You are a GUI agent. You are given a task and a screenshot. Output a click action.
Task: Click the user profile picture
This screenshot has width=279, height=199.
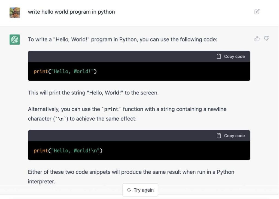[x=15, y=13]
